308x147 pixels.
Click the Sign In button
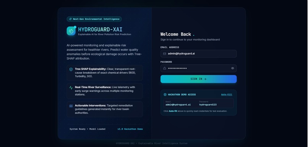pyautogui.click(x=199, y=79)
